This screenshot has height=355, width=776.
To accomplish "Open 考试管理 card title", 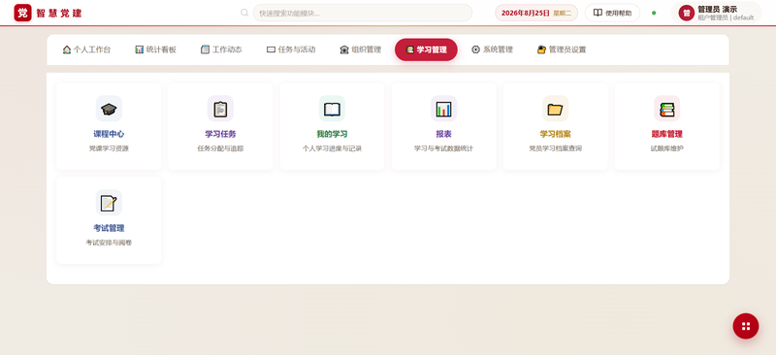I will coord(109,228).
